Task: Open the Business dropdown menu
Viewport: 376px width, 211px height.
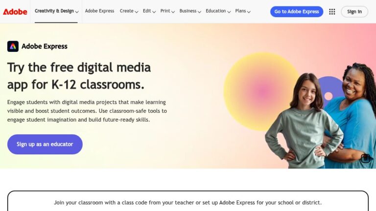Action: tap(190, 11)
